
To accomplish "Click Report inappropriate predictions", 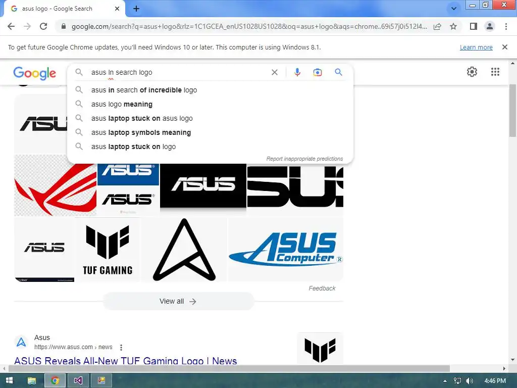I will [x=304, y=159].
